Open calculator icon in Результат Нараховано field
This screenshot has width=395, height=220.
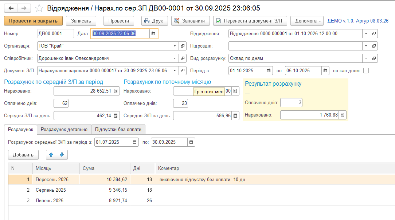tap(342, 115)
